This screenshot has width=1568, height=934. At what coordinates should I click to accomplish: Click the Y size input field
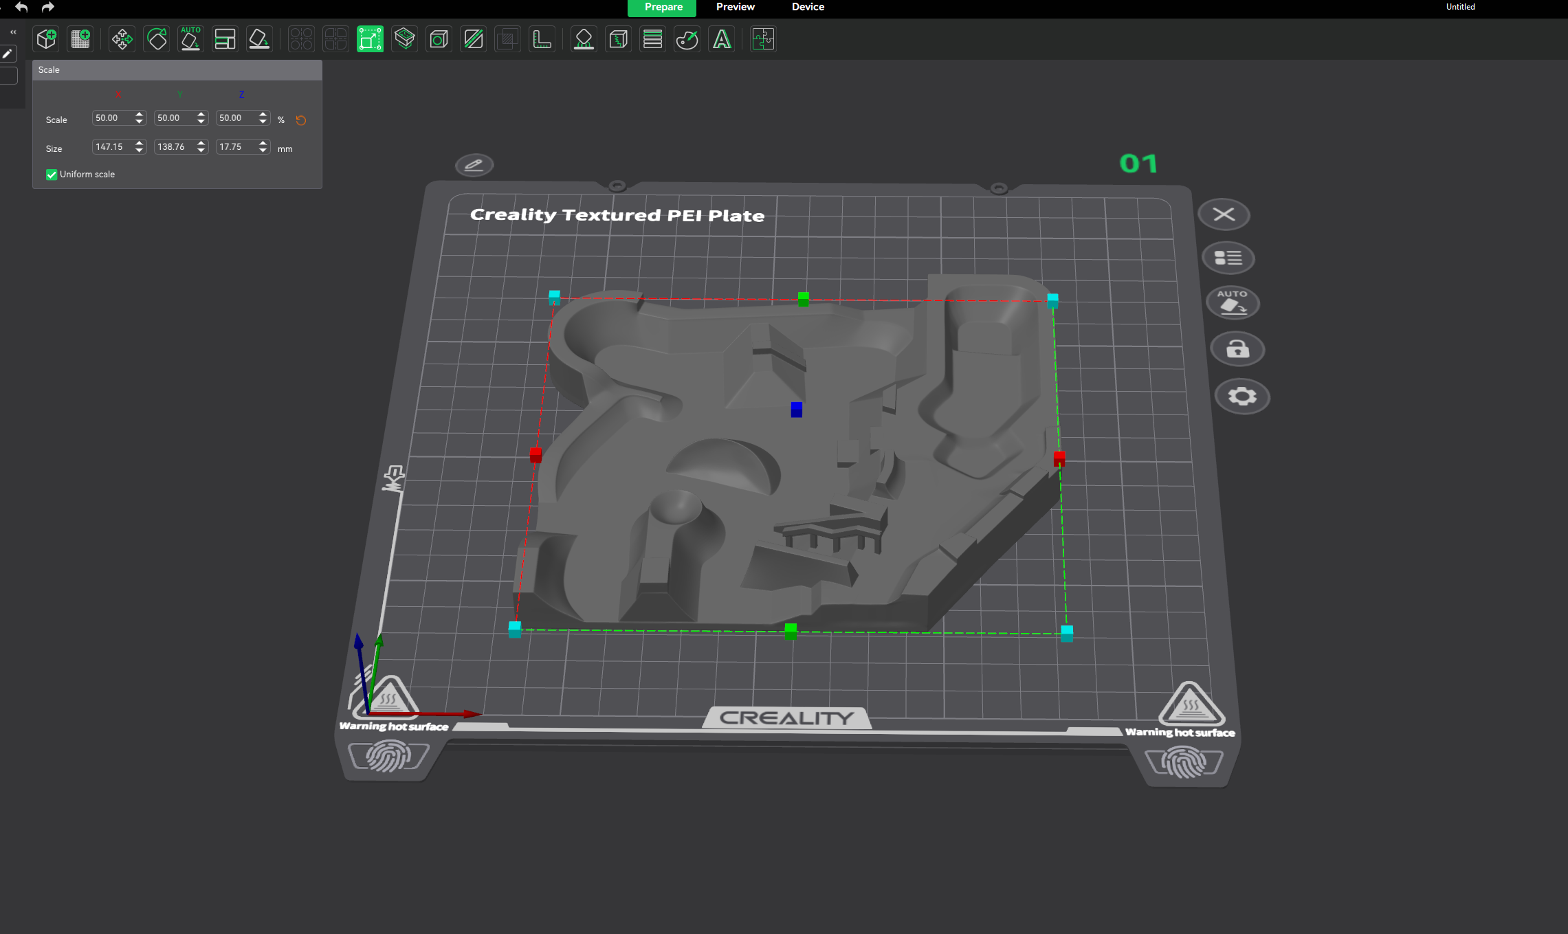click(173, 147)
